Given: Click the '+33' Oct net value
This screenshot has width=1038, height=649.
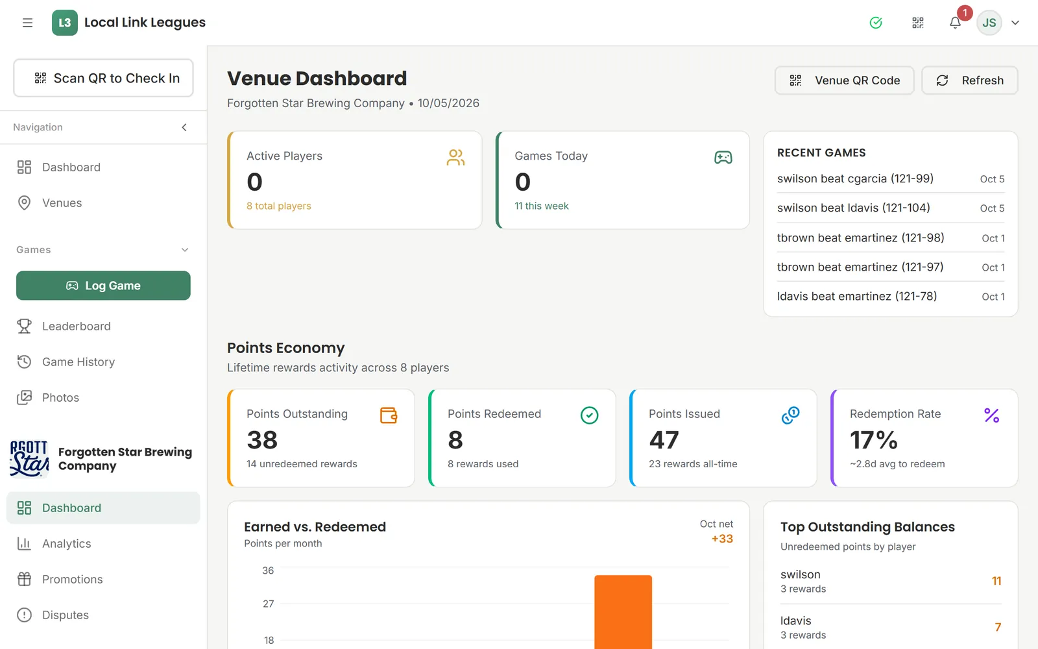Looking at the screenshot, I should pos(722,539).
